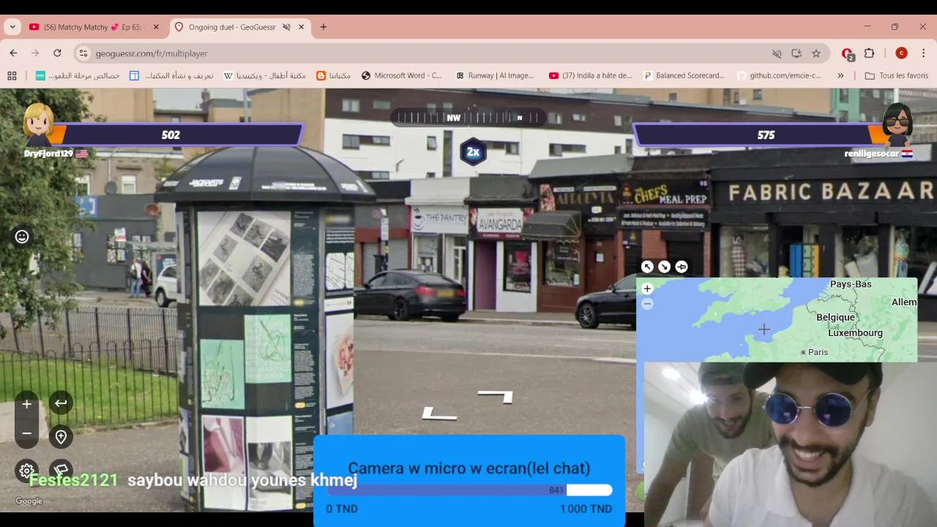Return to start with the flag icon

point(61,469)
